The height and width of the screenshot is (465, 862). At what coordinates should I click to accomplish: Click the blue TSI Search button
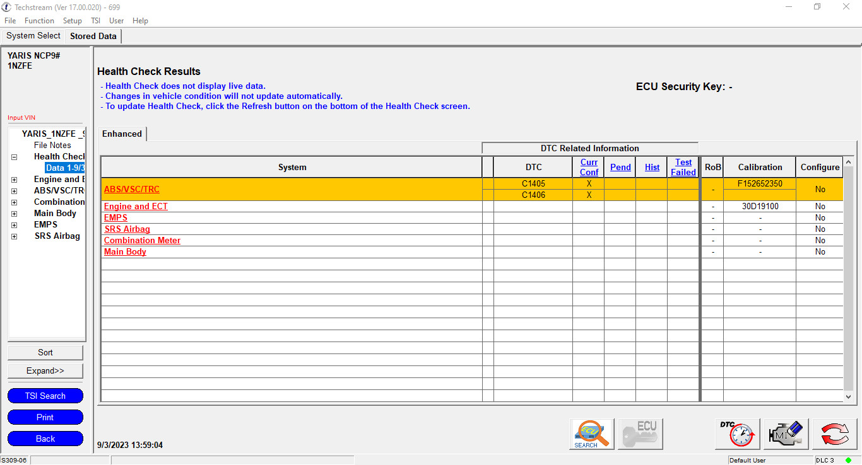click(x=45, y=396)
